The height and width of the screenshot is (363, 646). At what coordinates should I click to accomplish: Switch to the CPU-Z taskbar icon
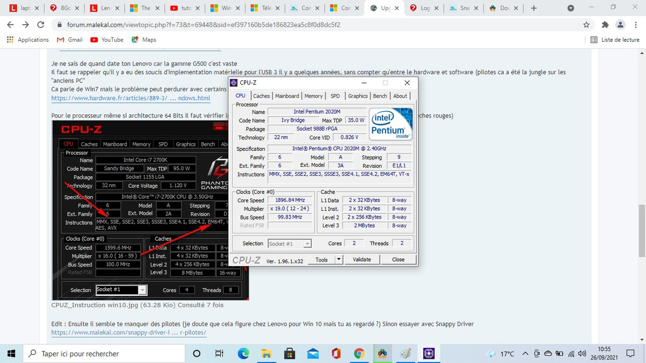(x=429, y=353)
